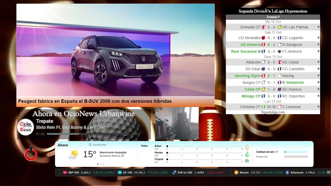This screenshot has width=331, height=186.
Task: Open map pin for Sporting Gijón match
Action: (318, 76)
